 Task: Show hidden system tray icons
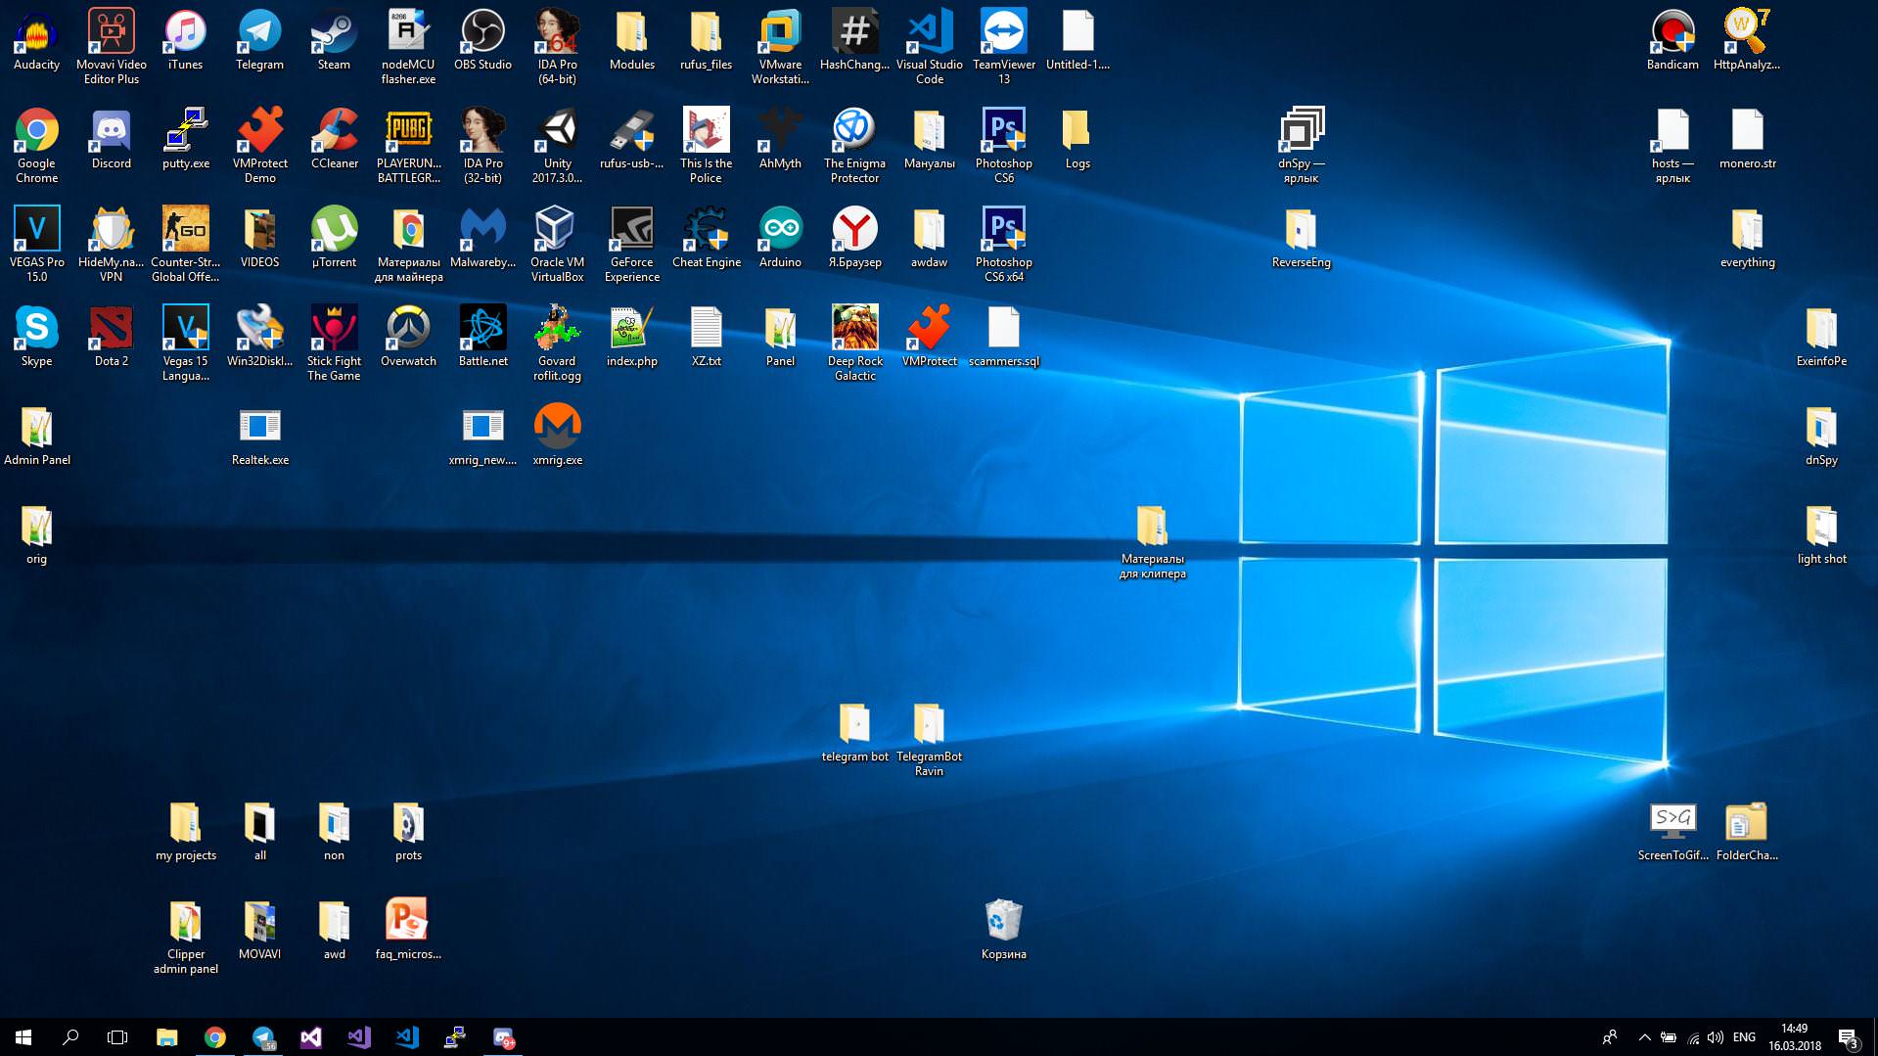point(1644,1037)
